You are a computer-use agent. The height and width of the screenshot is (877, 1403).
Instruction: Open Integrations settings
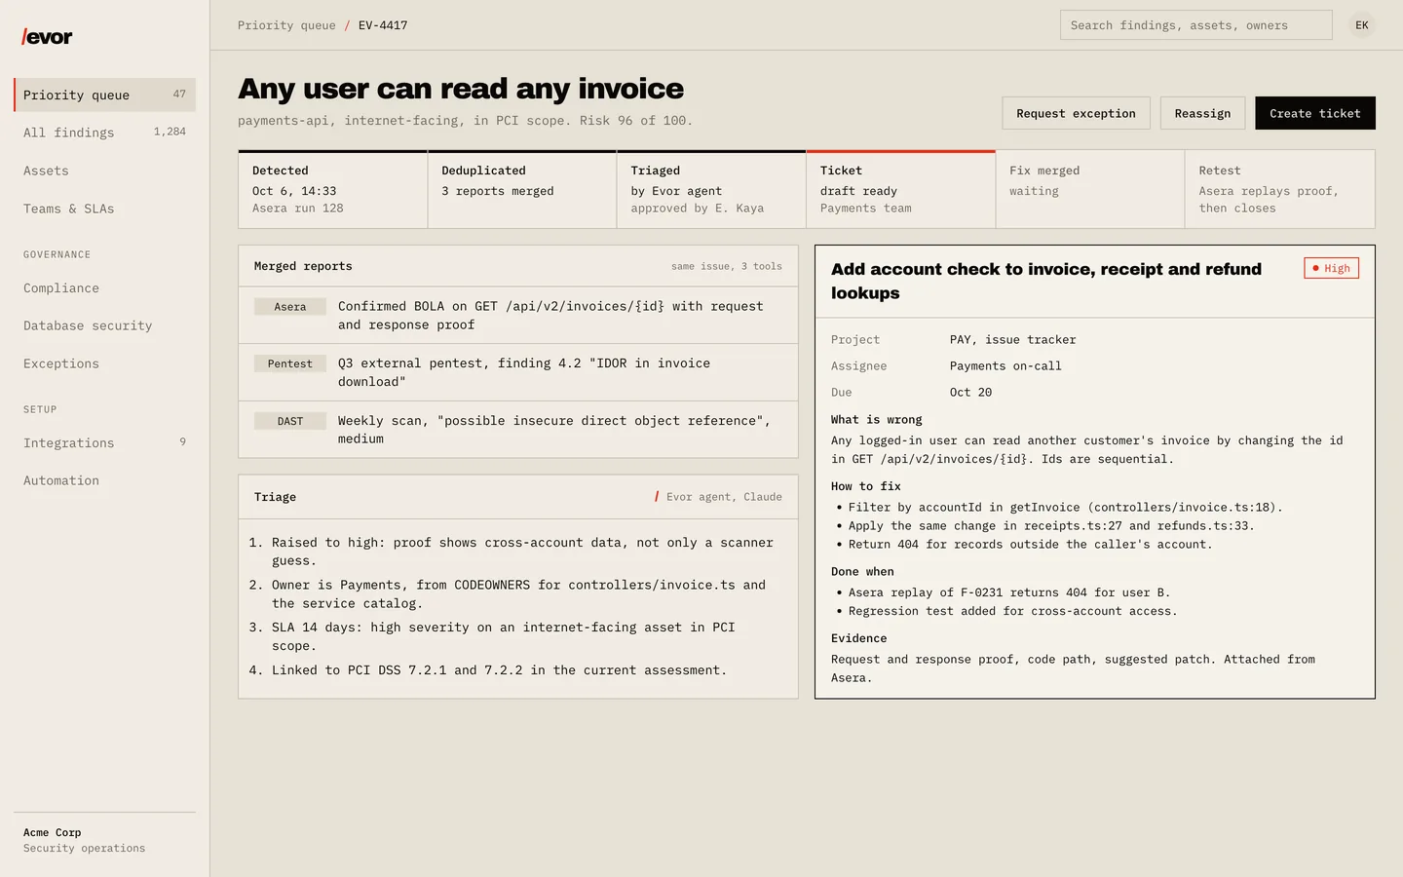[104, 442]
